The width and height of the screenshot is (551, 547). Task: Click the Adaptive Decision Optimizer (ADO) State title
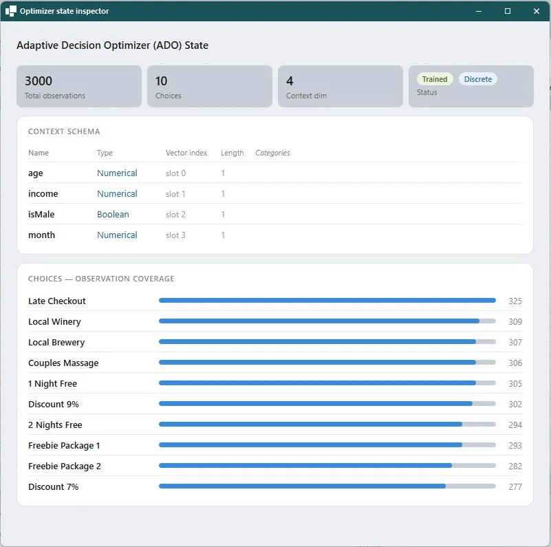coord(112,45)
